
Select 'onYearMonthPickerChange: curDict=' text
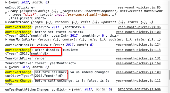36,89
